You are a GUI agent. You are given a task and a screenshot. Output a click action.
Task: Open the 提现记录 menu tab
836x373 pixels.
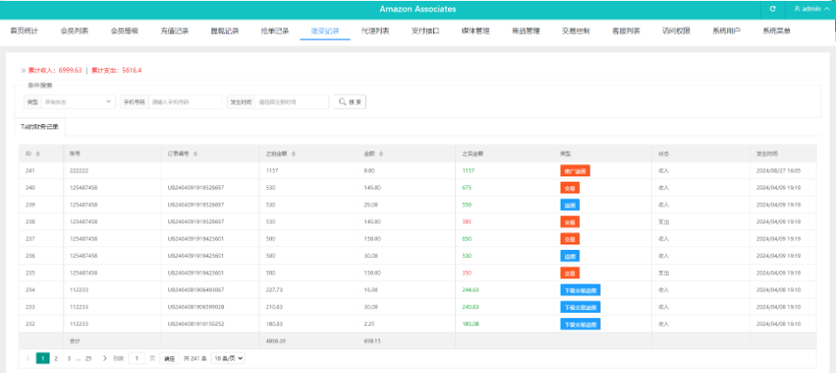pos(224,31)
